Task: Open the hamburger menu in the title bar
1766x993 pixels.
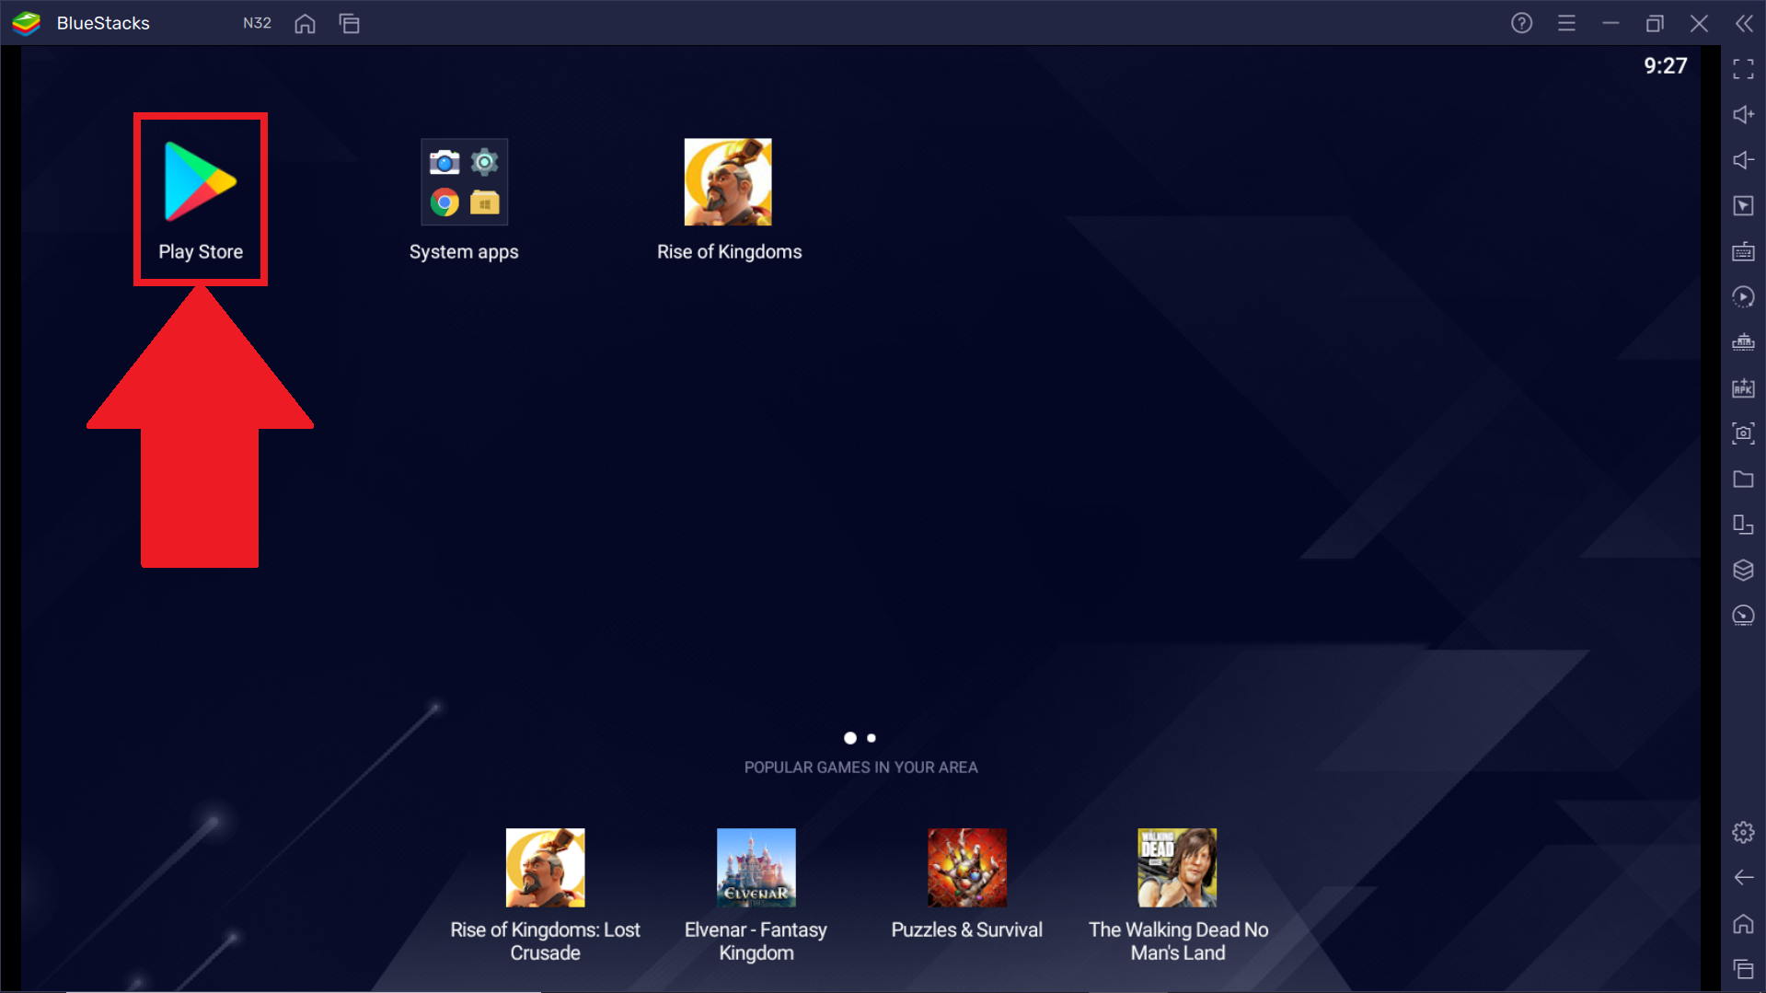Action: click(1566, 23)
